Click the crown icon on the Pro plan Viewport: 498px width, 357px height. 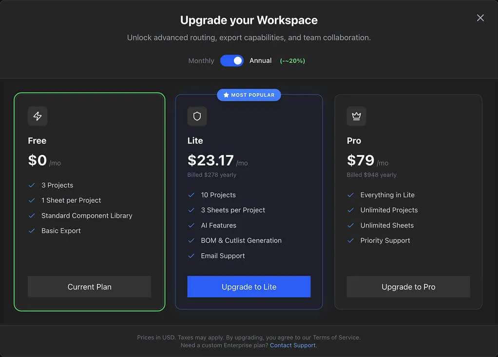[356, 116]
